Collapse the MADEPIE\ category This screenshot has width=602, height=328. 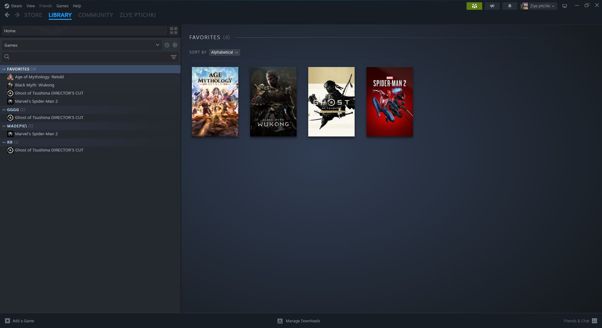coord(4,126)
